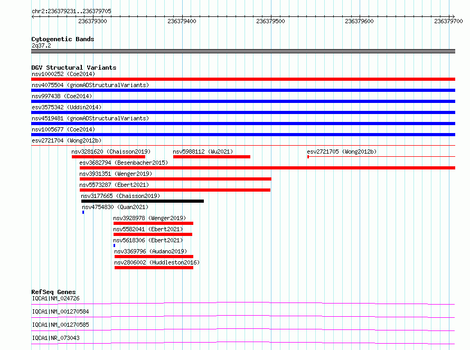Click the black nsv3177665 variant bar
Screen dimensions: 470x350
pos(143,201)
